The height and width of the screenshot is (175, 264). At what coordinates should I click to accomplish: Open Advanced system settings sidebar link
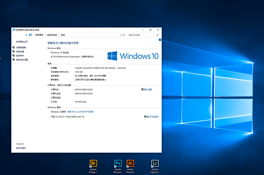22,59
